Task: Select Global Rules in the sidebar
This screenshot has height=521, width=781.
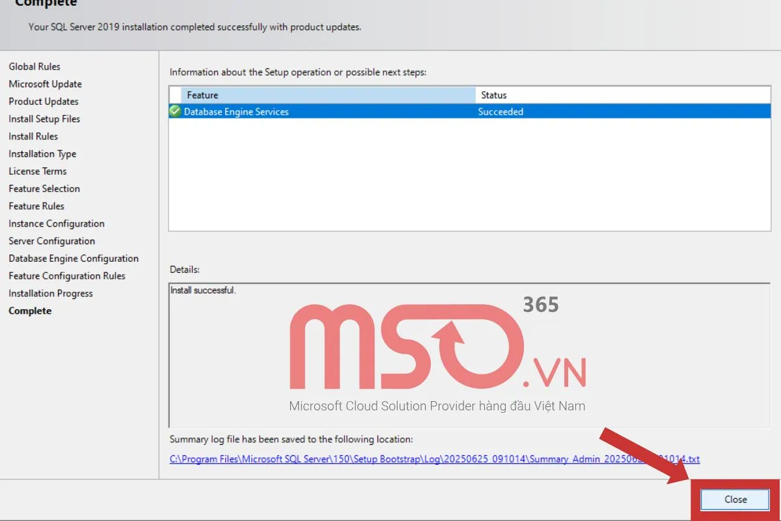Action: click(34, 66)
